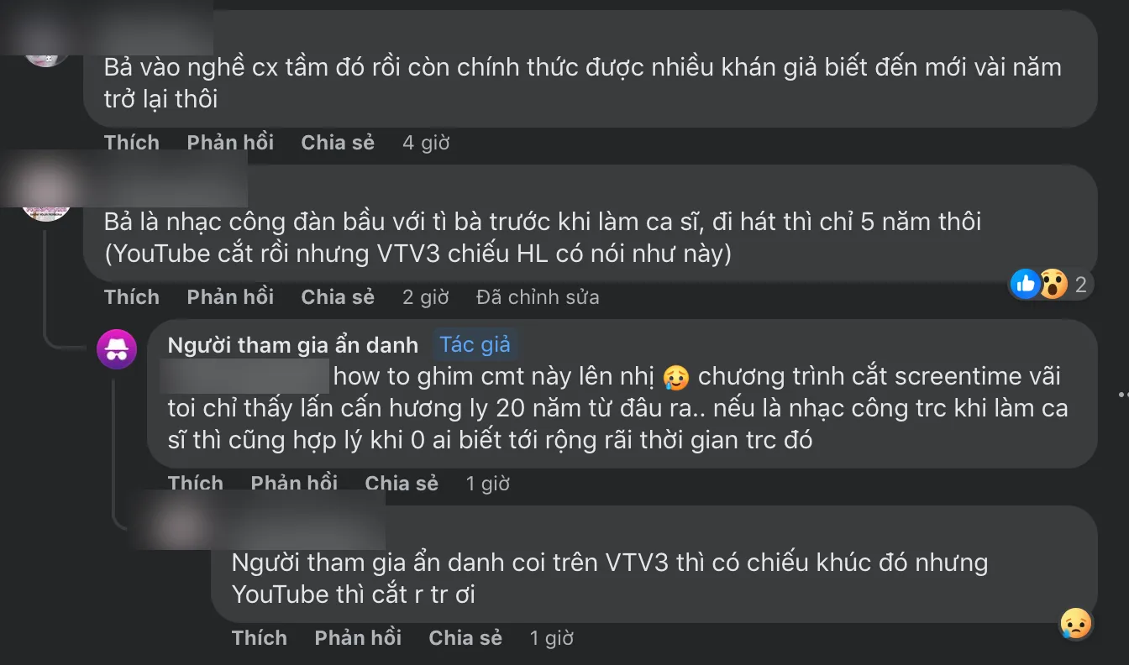The image size is (1129, 665).
Task: Click Phản hồi under the first comment
Action: coord(229,143)
